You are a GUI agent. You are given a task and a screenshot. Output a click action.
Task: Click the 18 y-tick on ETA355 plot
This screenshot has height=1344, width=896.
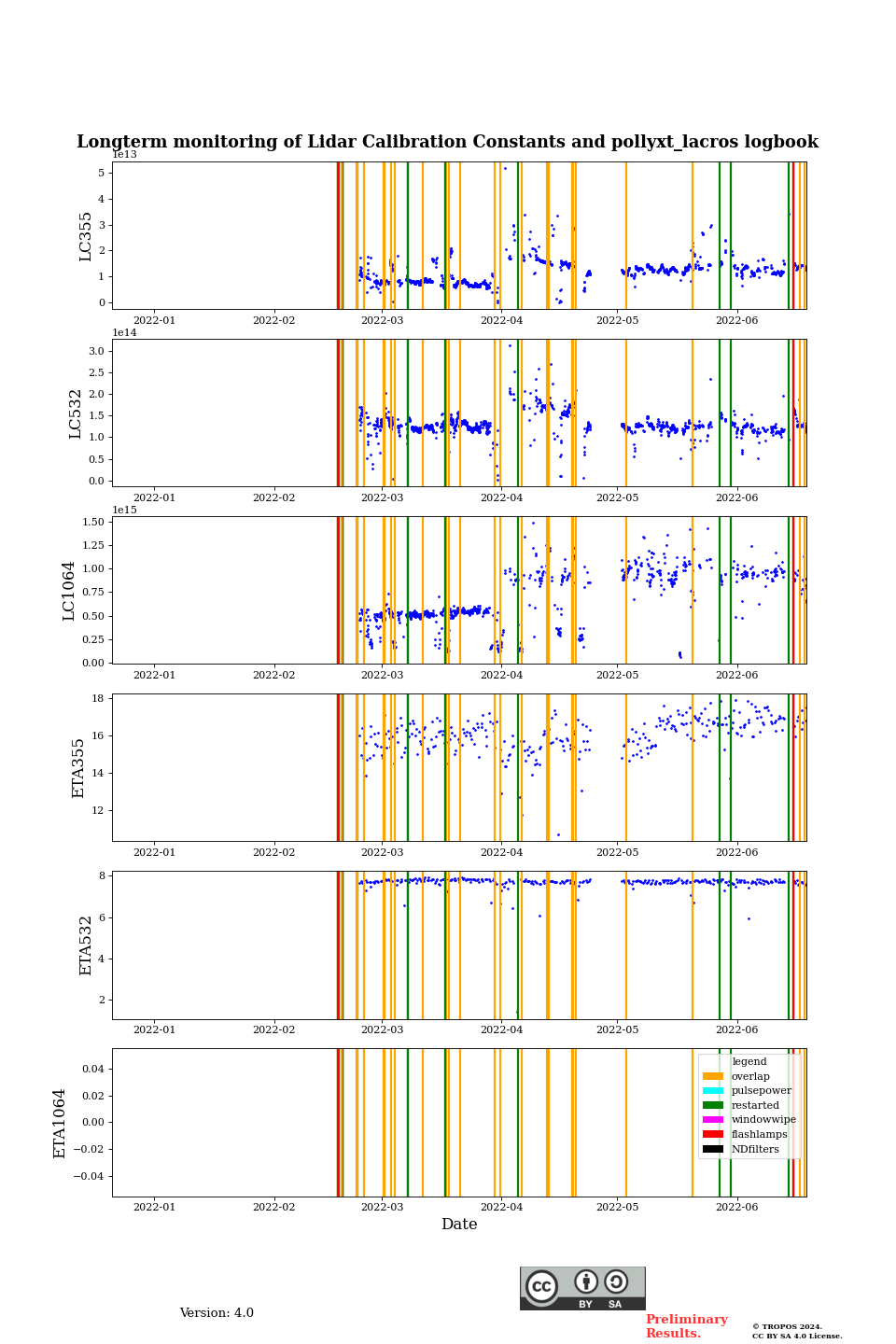coord(97,698)
